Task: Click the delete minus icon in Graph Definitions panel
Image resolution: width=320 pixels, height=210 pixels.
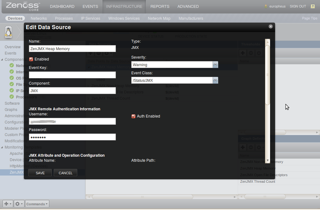Action: tap(251, 147)
